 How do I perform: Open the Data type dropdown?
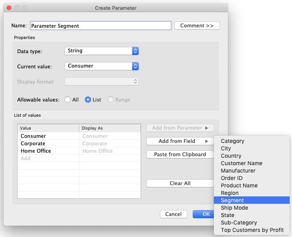tap(101, 51)
